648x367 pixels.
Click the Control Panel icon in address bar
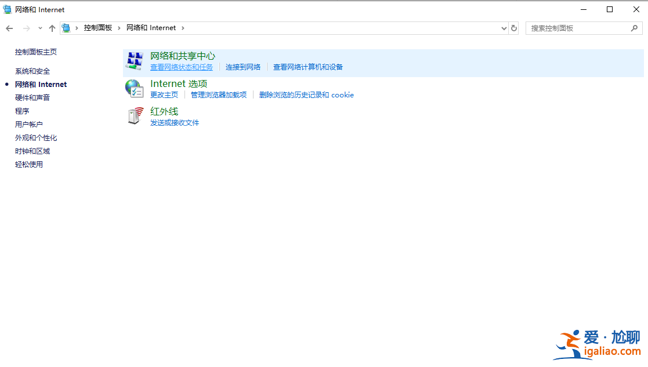coord(66,27)
